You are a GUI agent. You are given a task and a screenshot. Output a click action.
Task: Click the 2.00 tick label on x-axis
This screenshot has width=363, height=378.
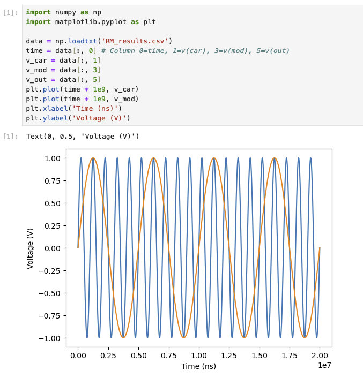[x=320, y=354]
